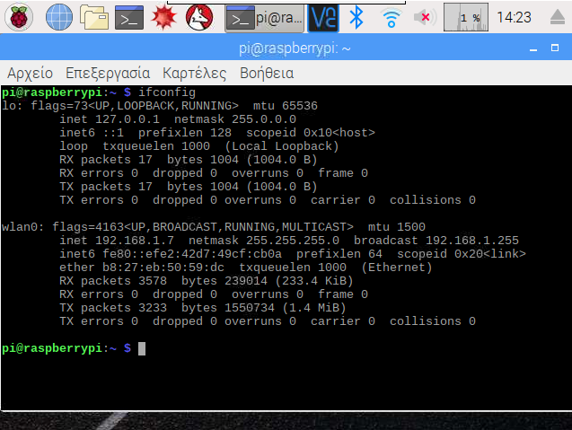Image resolution: width=572 pixels, height=430 pixels.
Task: Click the TX packets 3233 line
Action: pyautogui.click(x=202, y=308)
